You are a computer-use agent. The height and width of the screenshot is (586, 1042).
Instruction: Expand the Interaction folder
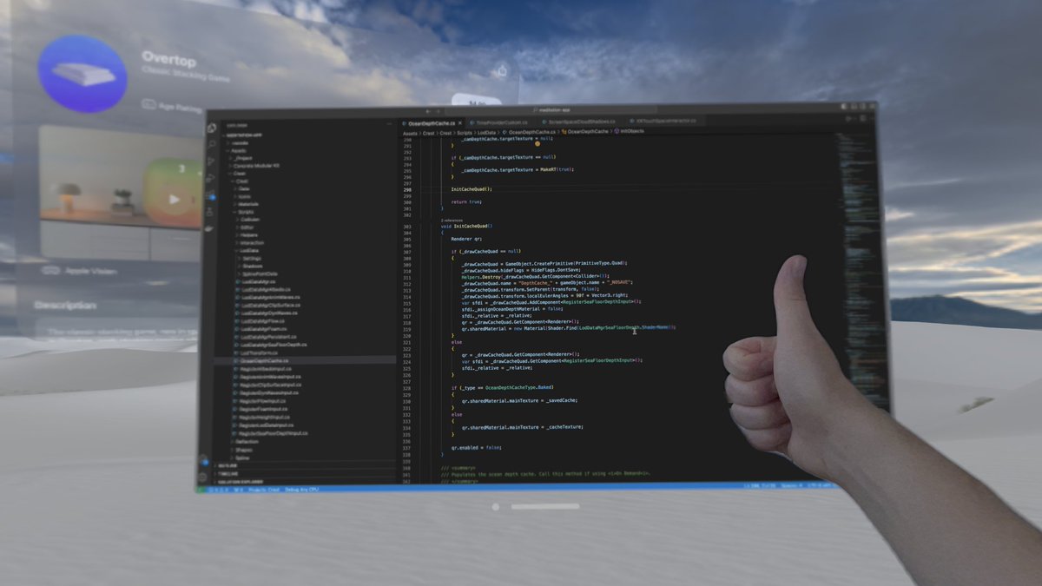click(251, 243)
